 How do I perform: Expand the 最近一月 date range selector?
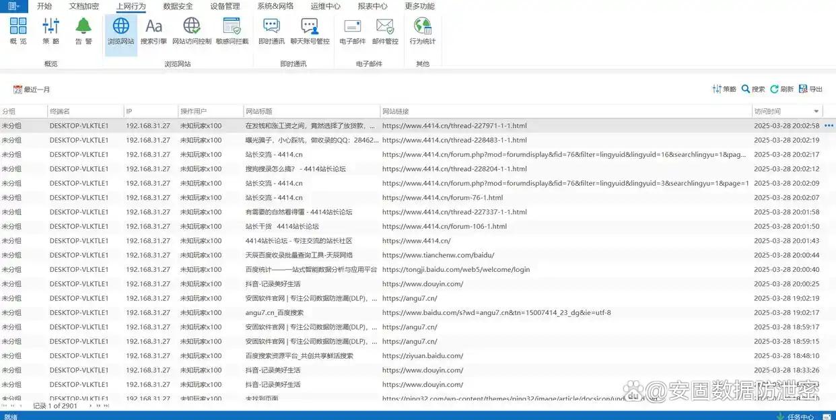(32, 90)
